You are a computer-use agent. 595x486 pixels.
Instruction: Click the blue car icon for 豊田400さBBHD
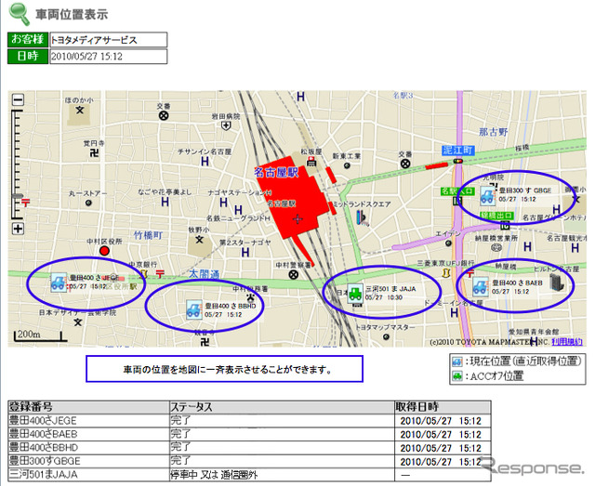(x=194, y=310)
